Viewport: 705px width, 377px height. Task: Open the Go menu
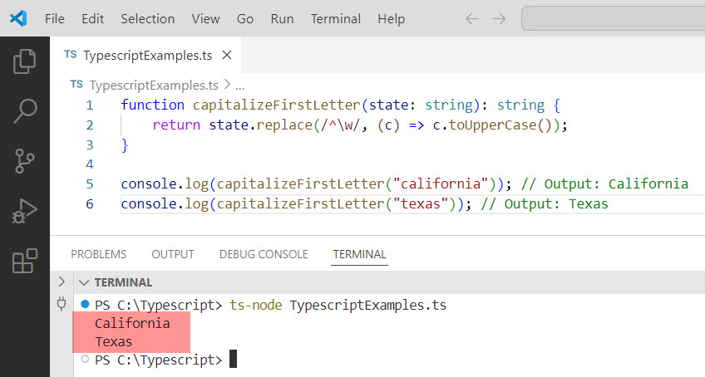[245, 19]
